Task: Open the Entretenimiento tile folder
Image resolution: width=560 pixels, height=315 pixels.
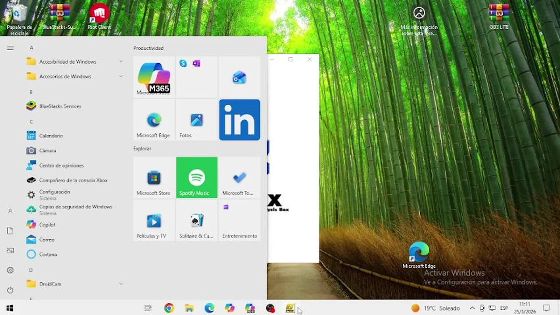Action: pyautogui.click(x=239, y=220)
